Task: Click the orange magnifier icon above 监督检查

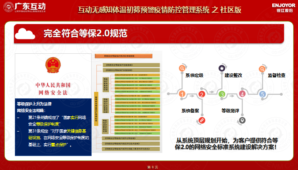Action: pyautogui.click(x=262, y=69)
